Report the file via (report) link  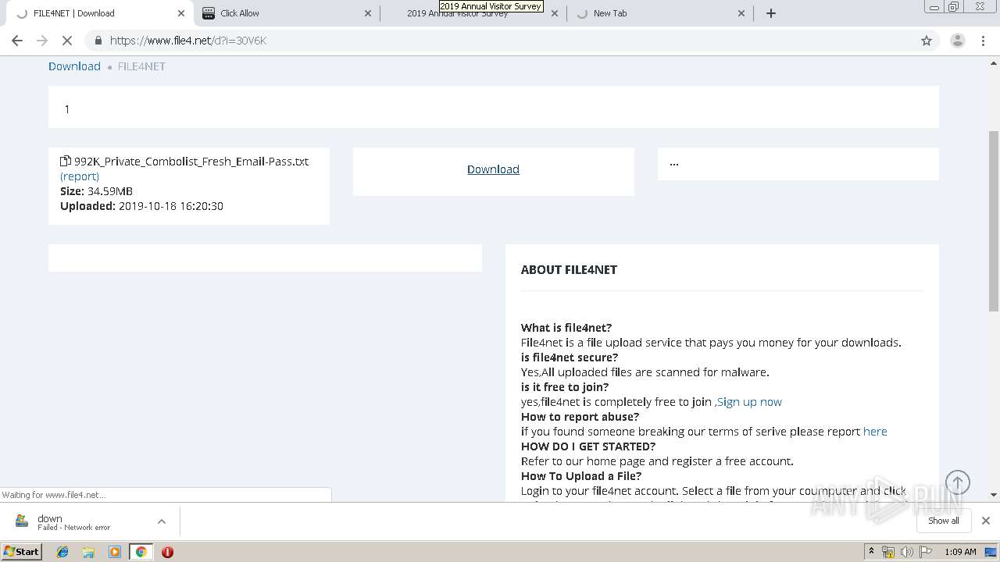(x=80, y=176)
